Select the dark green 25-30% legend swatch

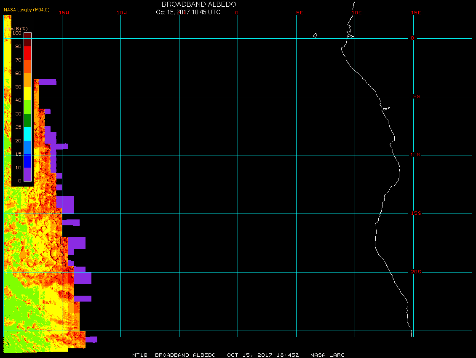(27, 120)
